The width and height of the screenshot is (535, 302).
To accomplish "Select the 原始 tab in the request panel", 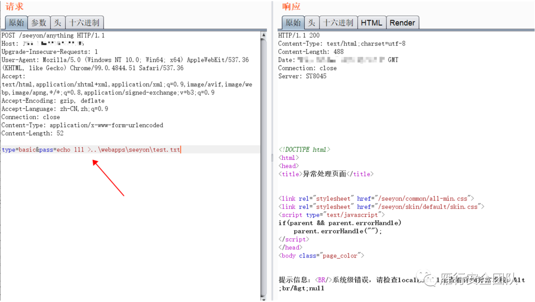I will click(16, 23).
